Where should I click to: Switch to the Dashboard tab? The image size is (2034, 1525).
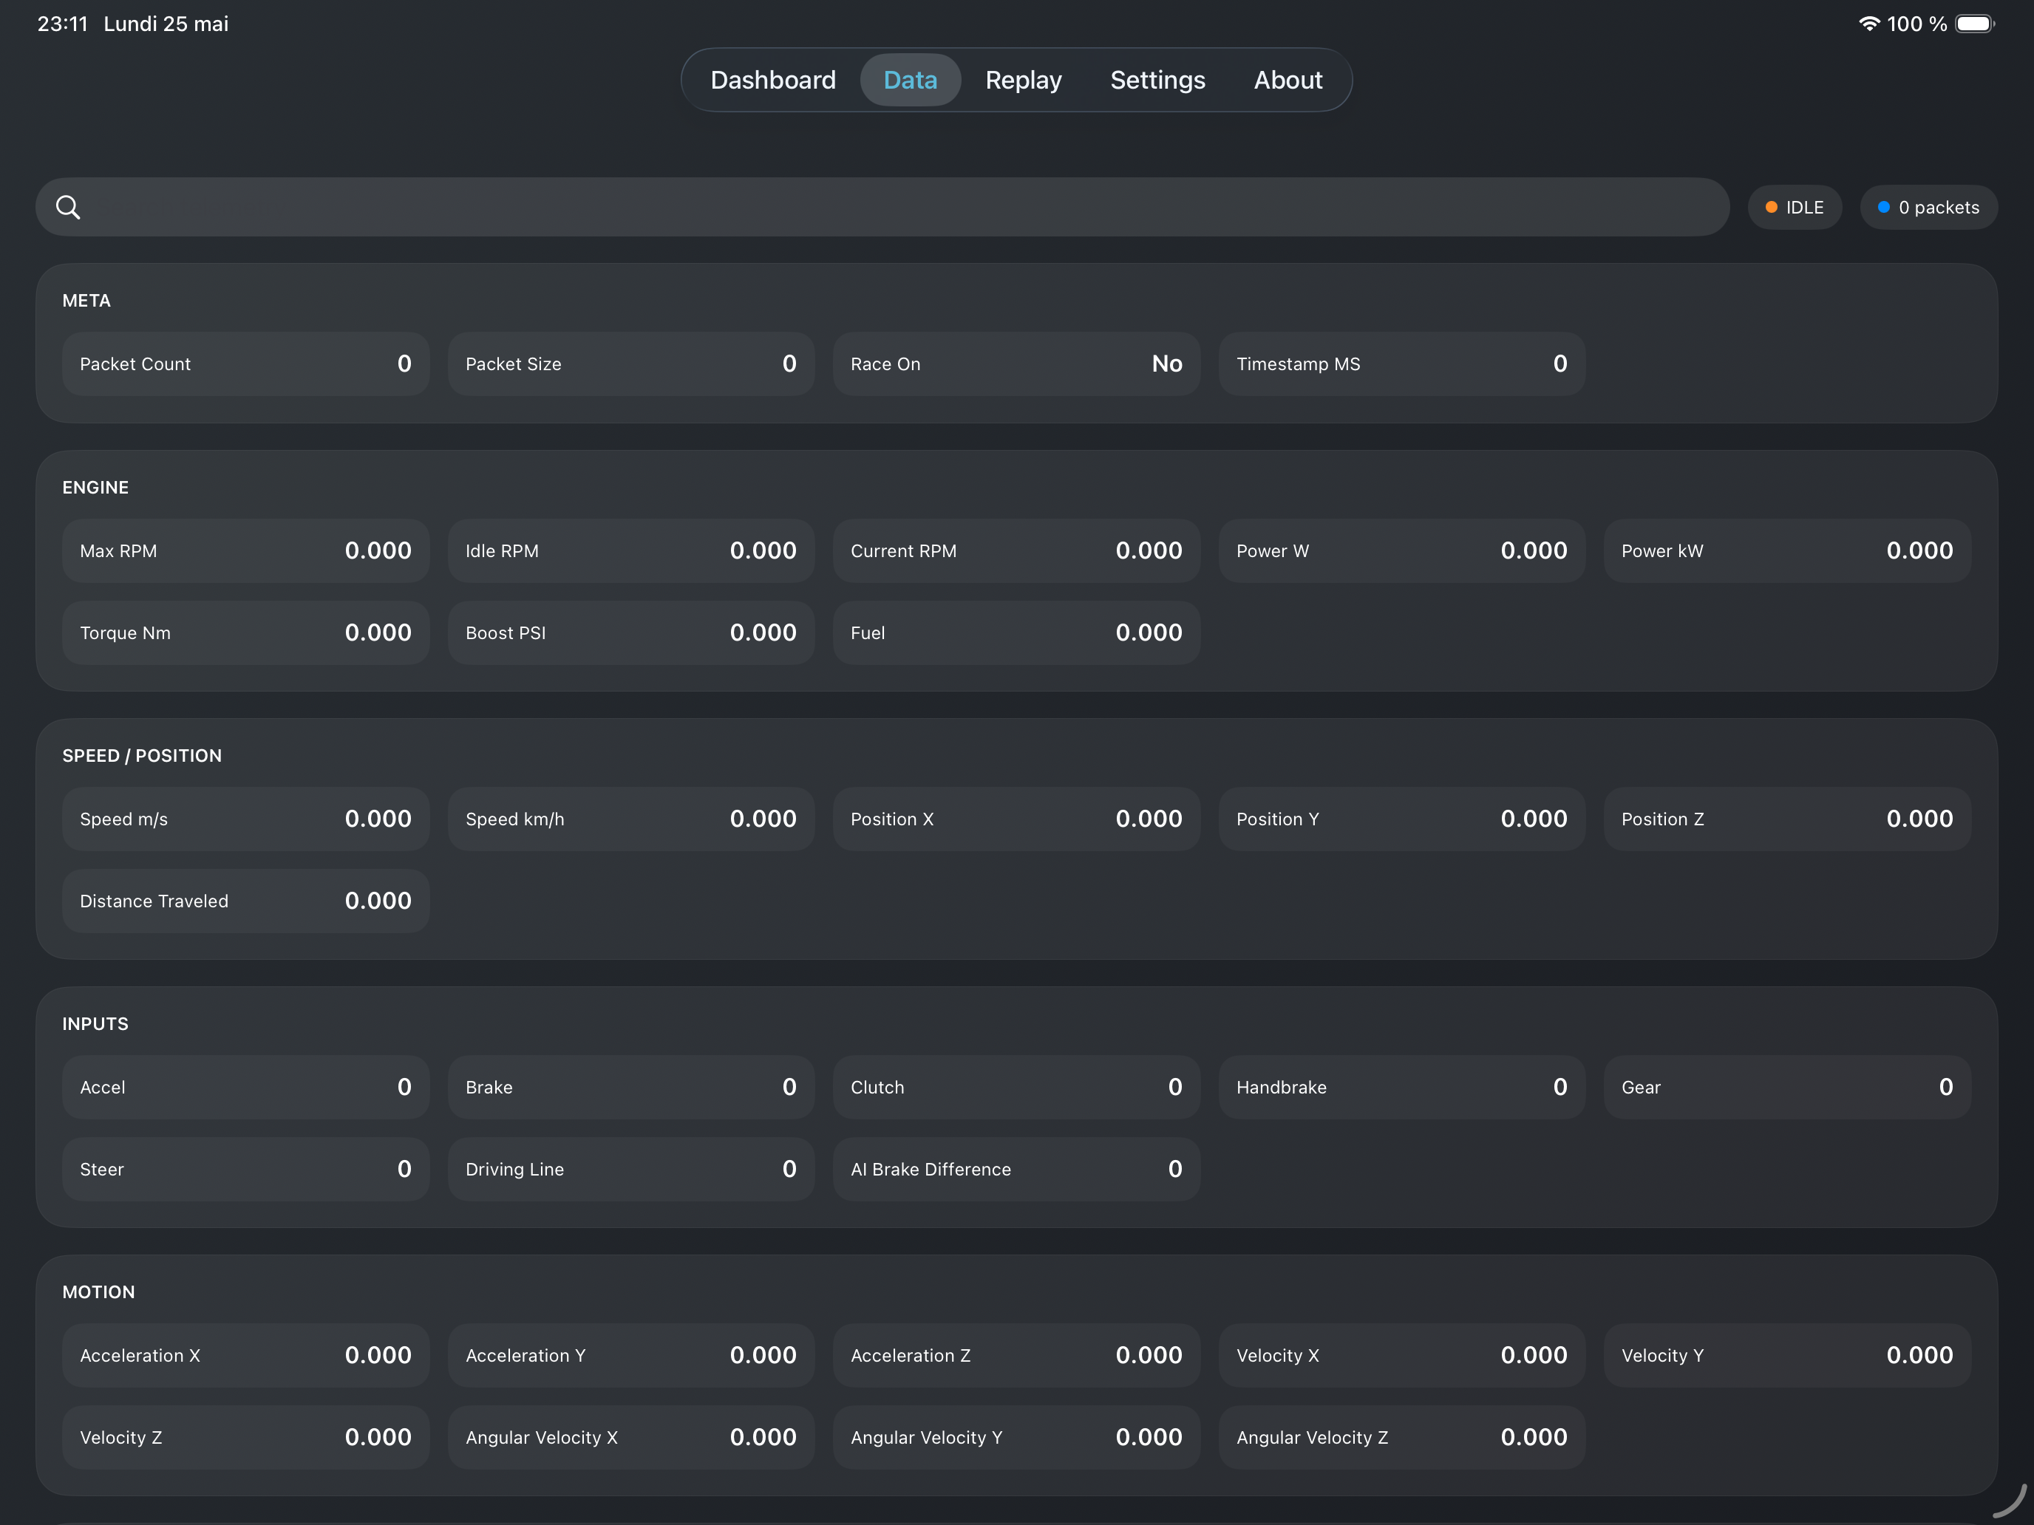(772, 80)
